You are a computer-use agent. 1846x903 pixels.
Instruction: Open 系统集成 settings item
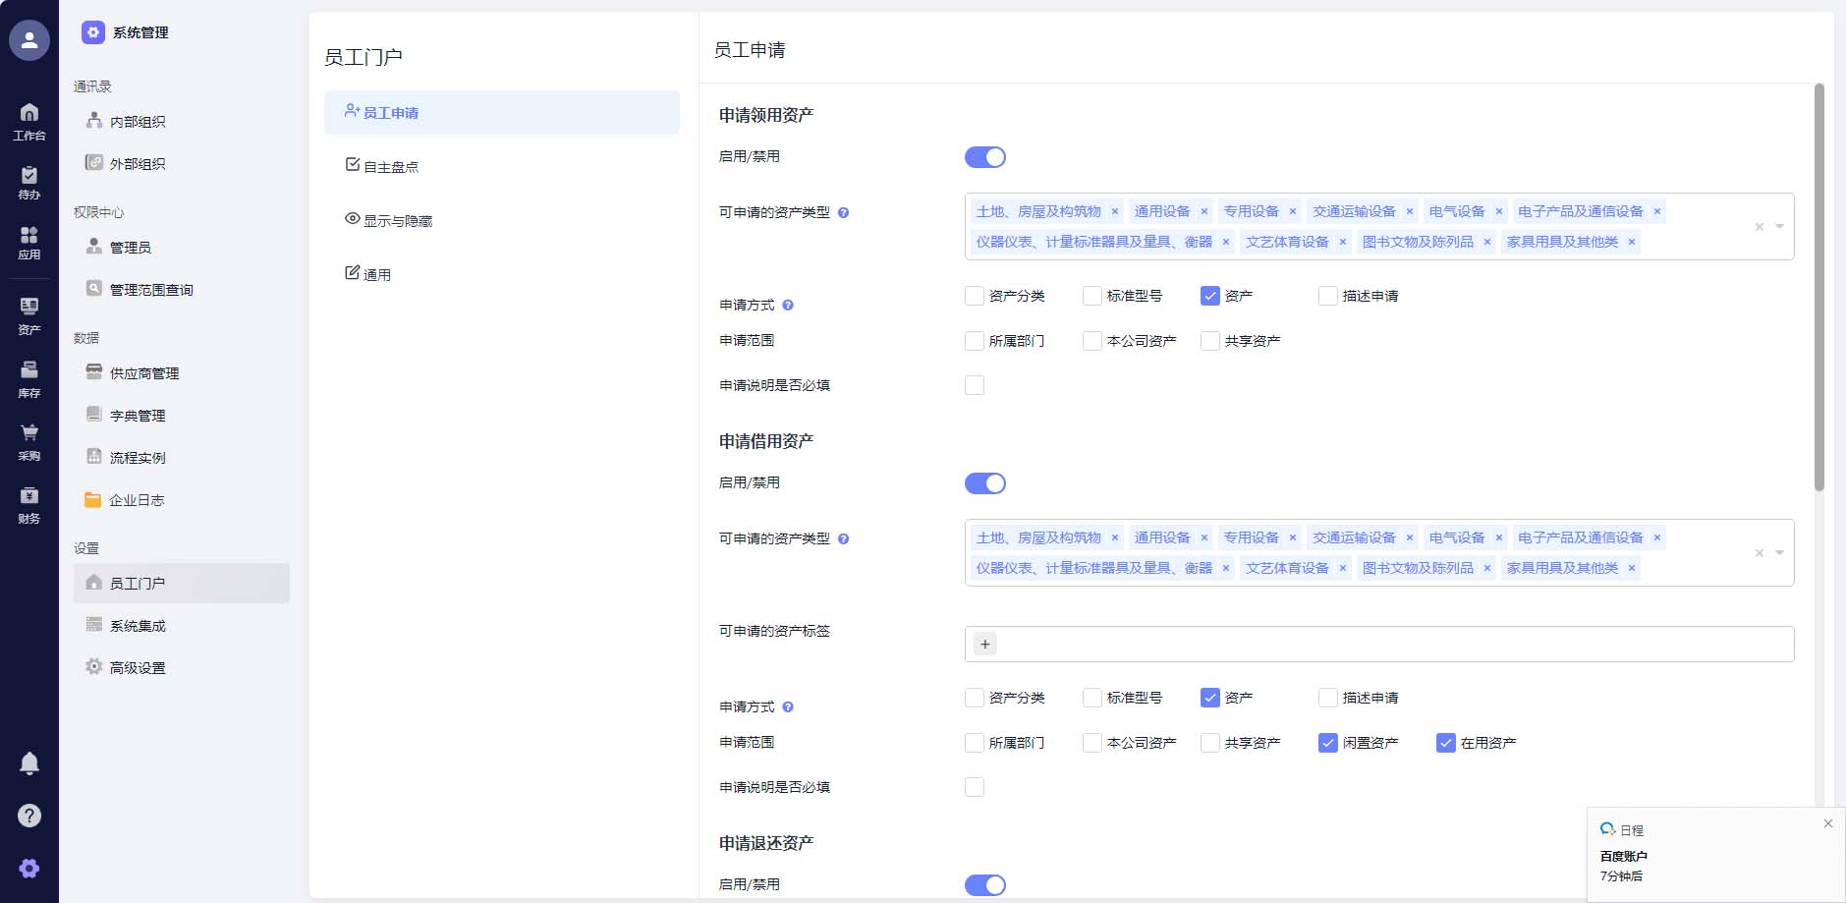coord(182,626)
